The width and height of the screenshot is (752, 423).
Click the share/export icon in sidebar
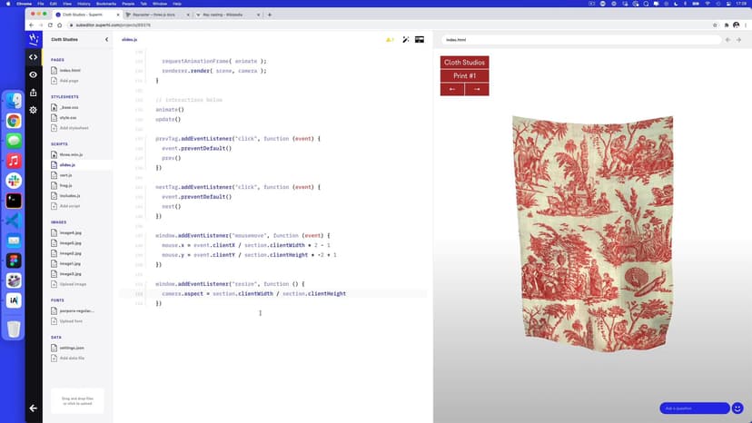click(x=34, y=92)
